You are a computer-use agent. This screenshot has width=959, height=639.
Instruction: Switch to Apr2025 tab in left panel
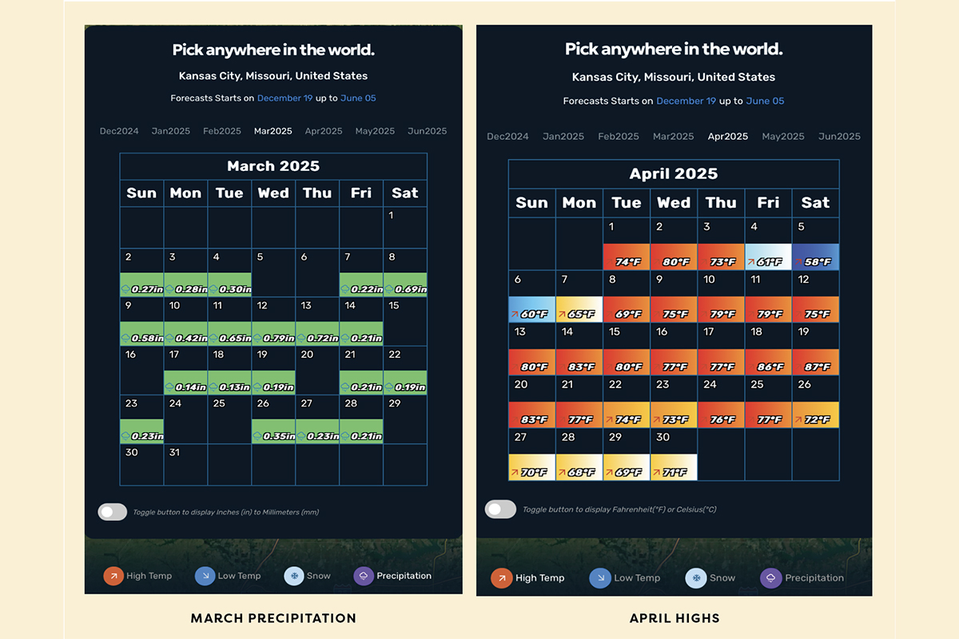click(x=324, y=131)
